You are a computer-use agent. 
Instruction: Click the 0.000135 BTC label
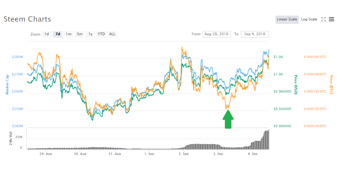tap(315, 91)
